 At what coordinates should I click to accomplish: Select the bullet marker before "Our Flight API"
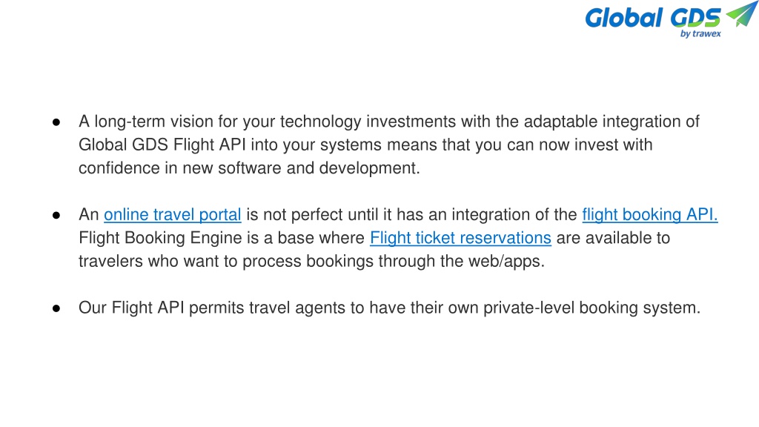pos(56,308)
